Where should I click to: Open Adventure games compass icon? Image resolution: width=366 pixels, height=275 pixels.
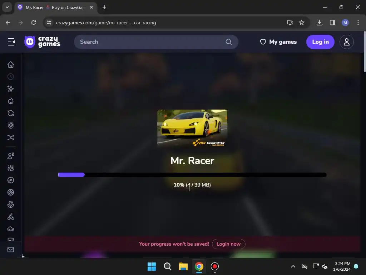pos(11,180)
